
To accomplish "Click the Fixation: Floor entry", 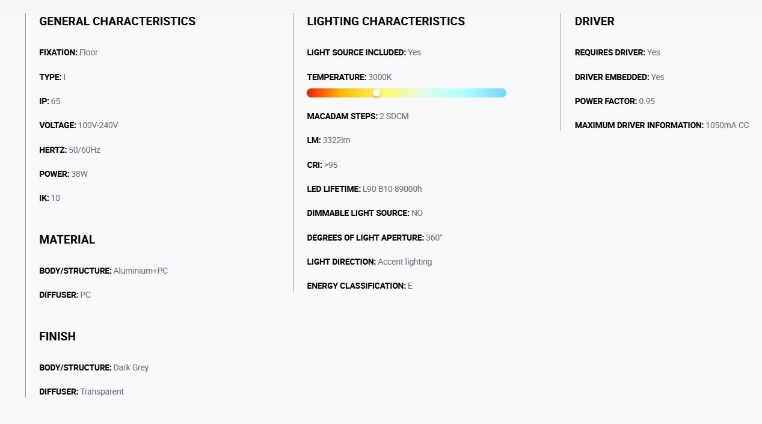I will click(69, 52).
